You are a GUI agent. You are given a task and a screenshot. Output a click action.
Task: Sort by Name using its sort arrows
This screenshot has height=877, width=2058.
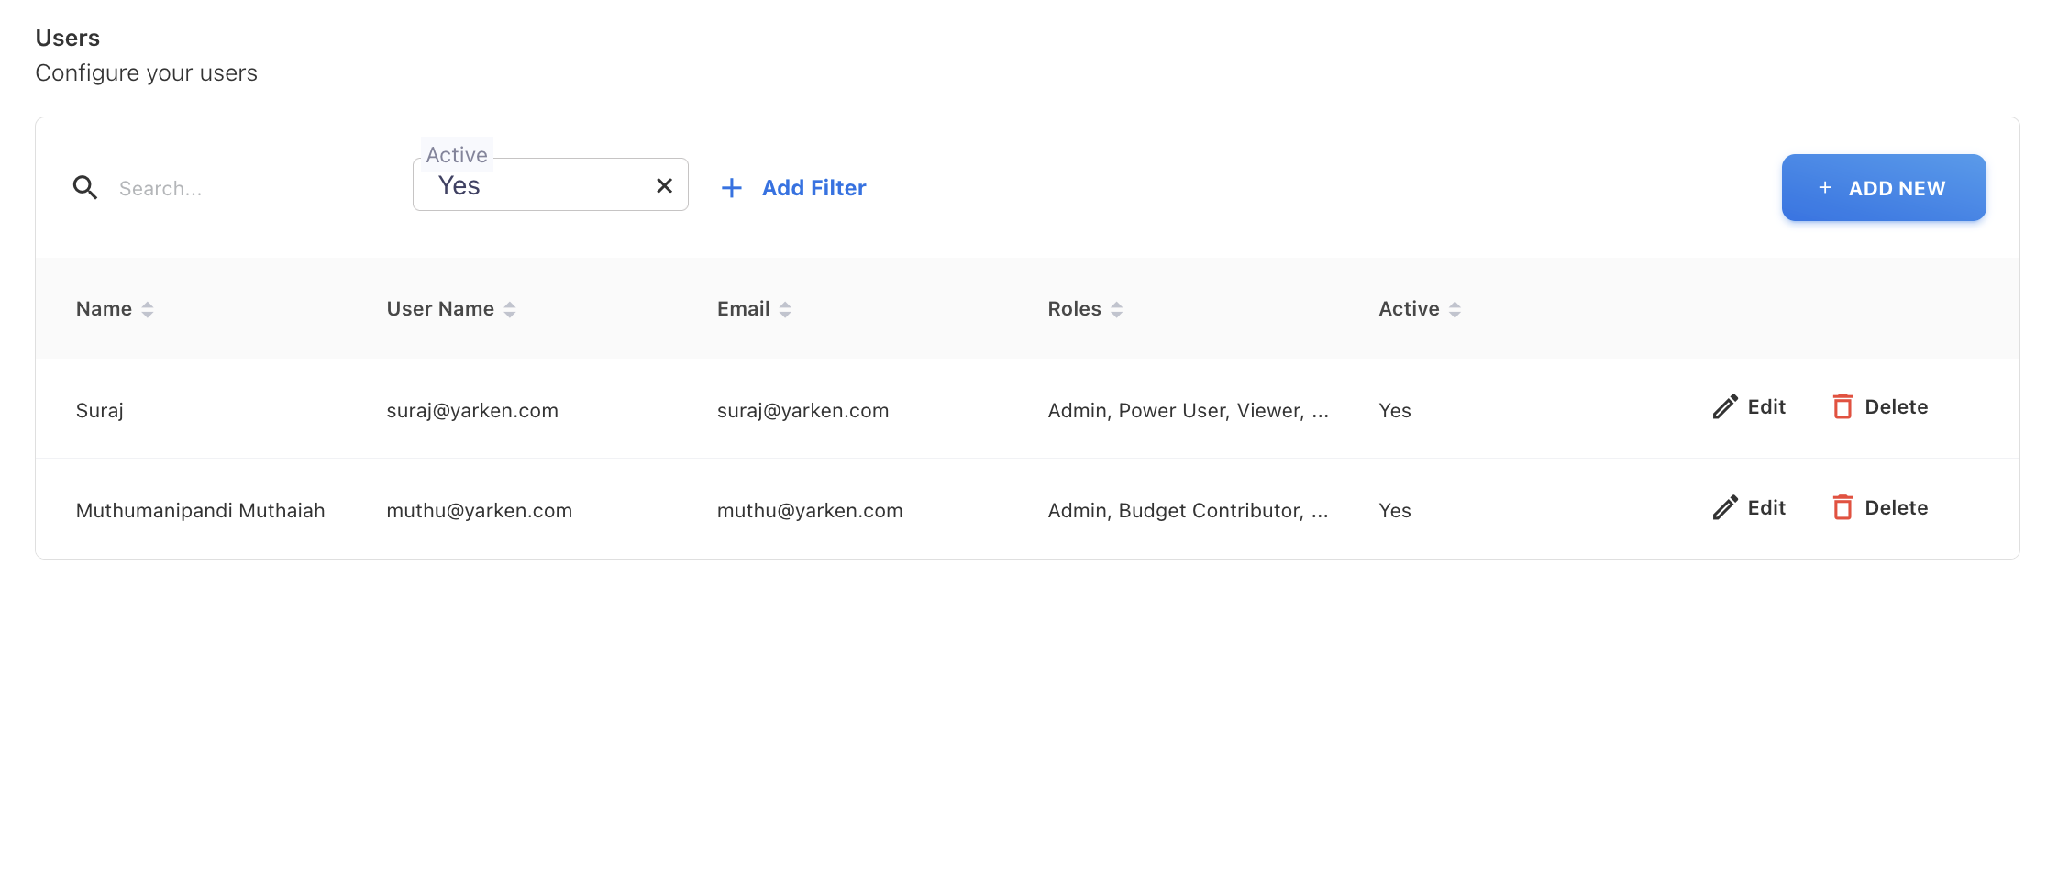pos(148,310)
